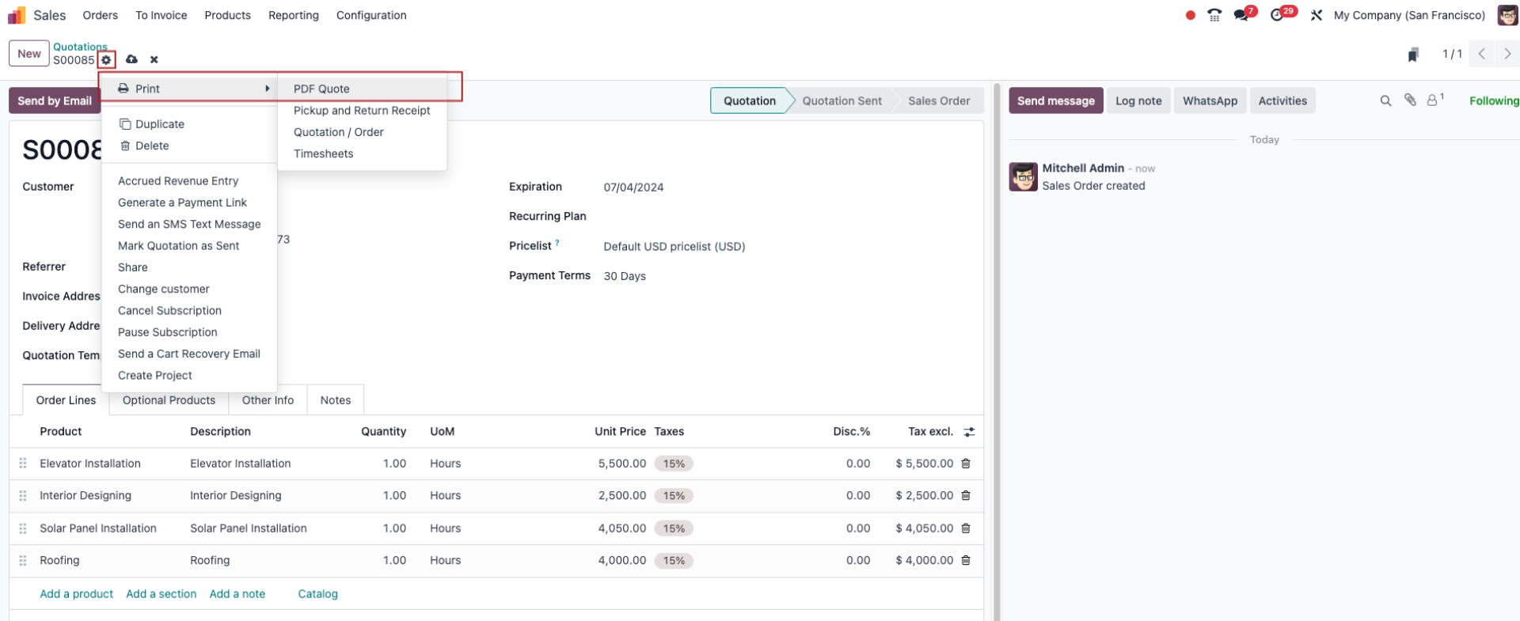Click the gear actions icon beside S00085
This screenshot has width=1520, height=621.
click(106, 60)
